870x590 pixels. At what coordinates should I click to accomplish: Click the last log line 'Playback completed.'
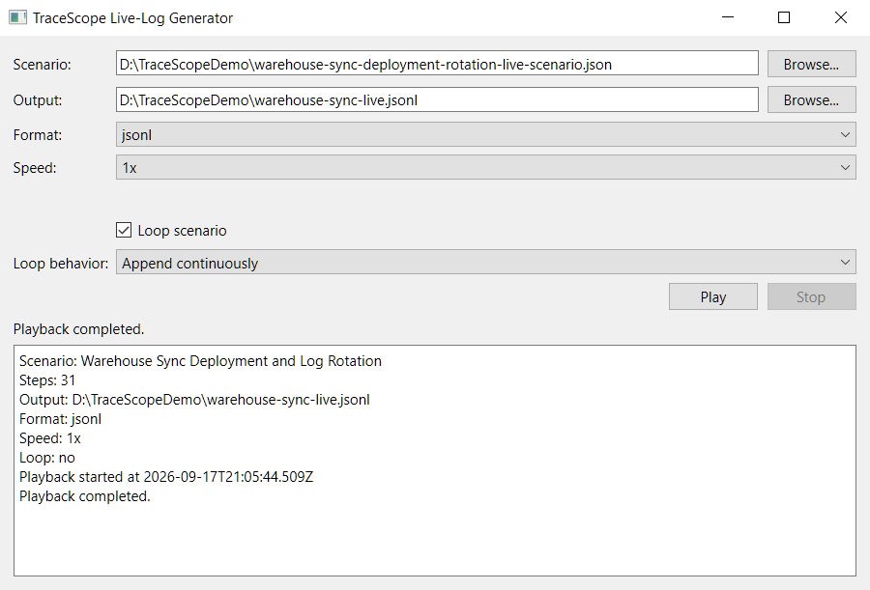(x=85, y=496)
